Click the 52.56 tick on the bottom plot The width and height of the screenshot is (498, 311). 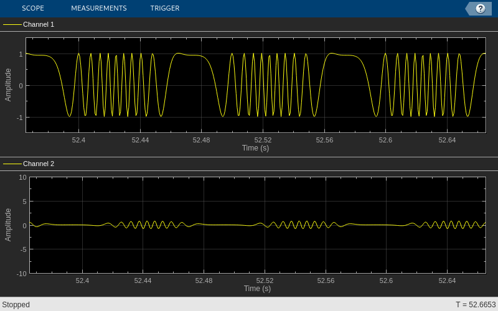(x=326, y=281)
